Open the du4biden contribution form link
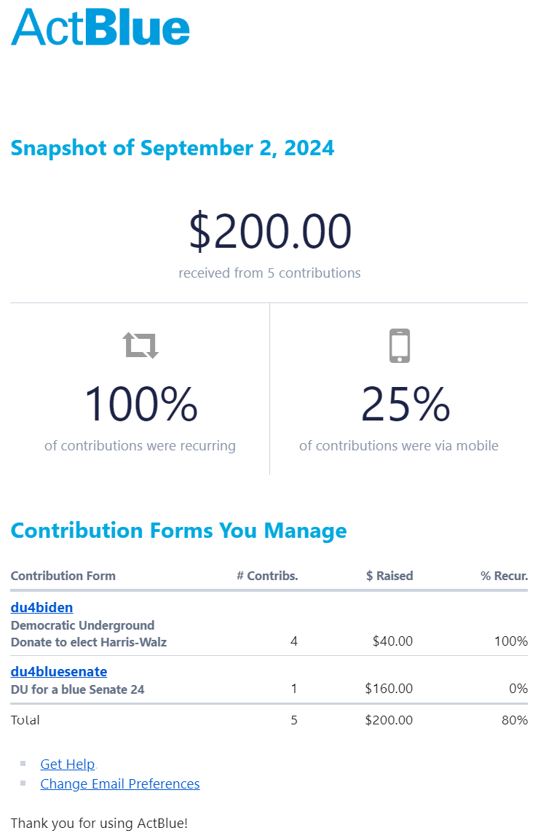The width and height of the screenshot is (538, 833). [42, 607]
